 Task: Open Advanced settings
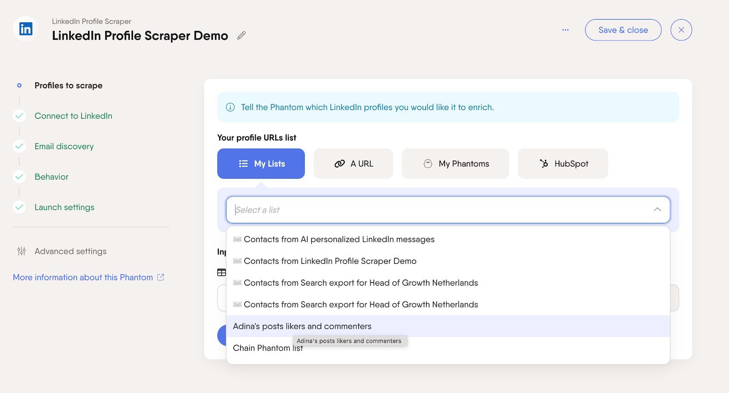71,251
